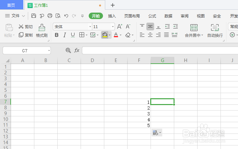The width and height of the screenshot is (238, 149).
Task: Toggle vertical middle alignment
Action: (x=150, y=27)
